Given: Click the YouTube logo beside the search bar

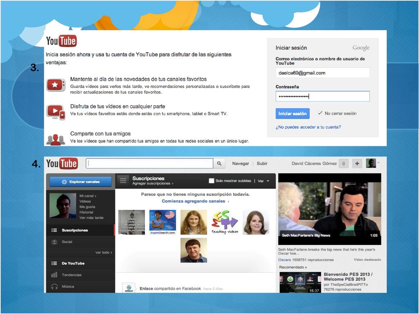Looking at the screenshot, I should (x=62, y=164).
